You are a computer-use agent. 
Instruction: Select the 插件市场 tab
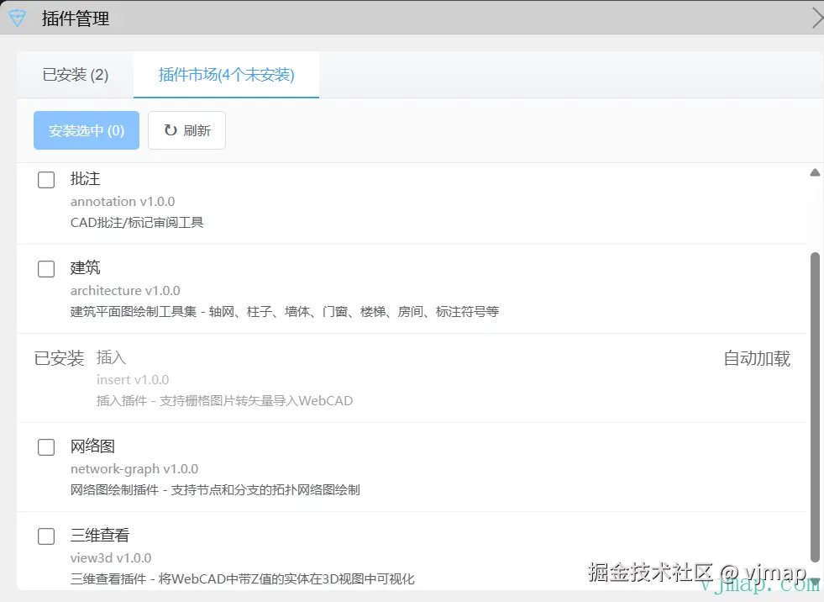tap(226, 76)
